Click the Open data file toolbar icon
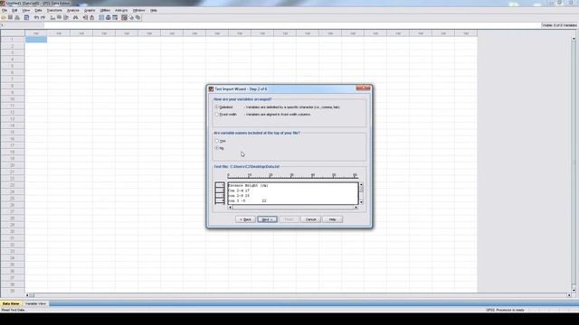 click(x=4, y=17)
